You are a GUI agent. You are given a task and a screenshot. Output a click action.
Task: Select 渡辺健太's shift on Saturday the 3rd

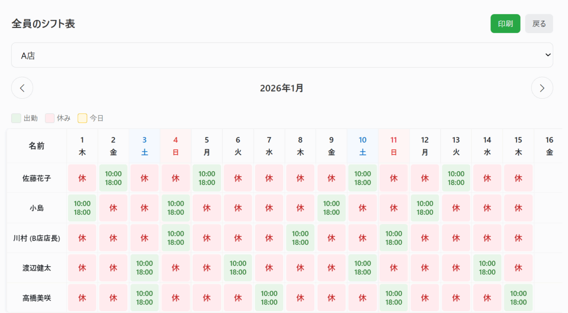coord(144,268)
